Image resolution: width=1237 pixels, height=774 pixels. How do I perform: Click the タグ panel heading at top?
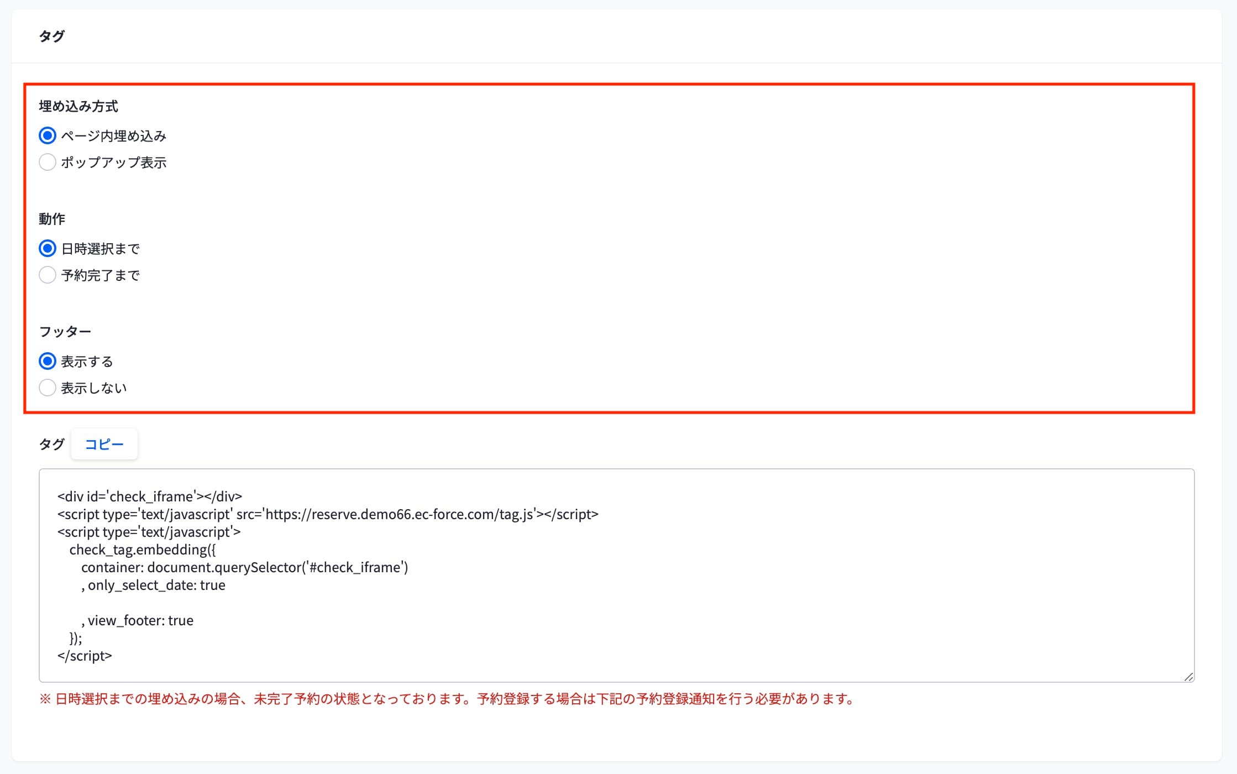click(x=52, y=36)
